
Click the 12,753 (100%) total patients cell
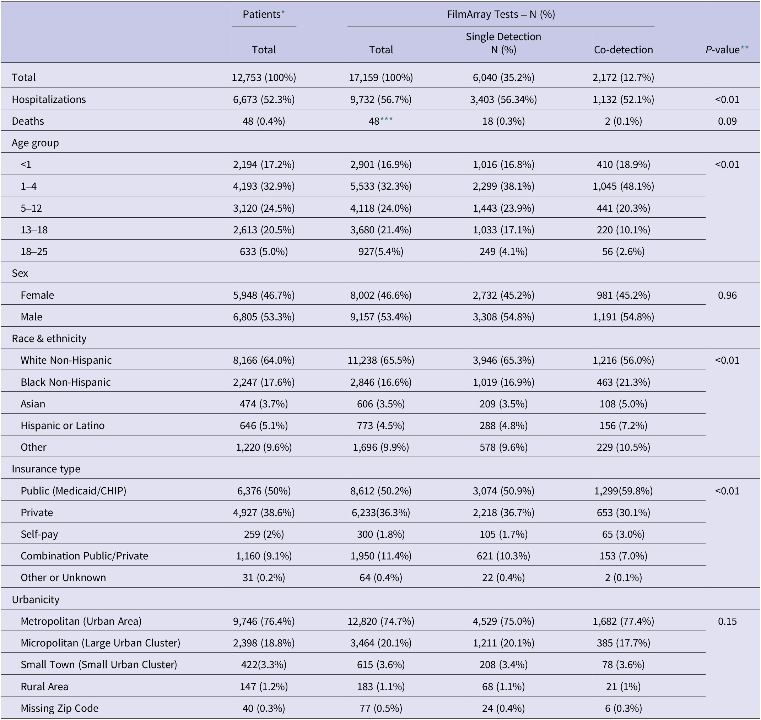(x=264, y=77)
